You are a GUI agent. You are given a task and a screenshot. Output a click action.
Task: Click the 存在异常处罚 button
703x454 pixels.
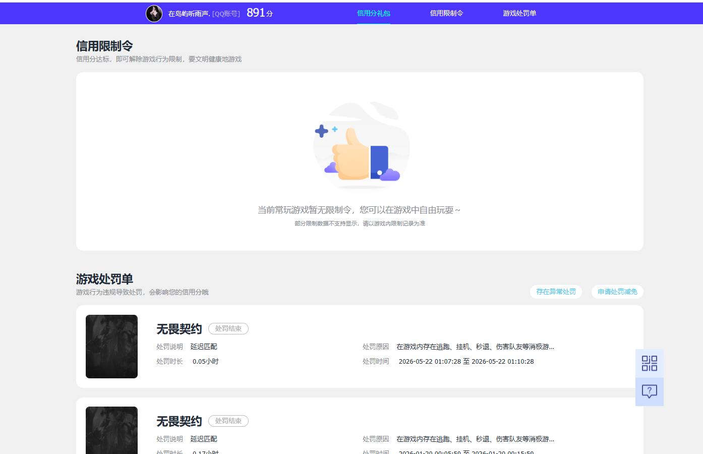click(x=556, y=292)
